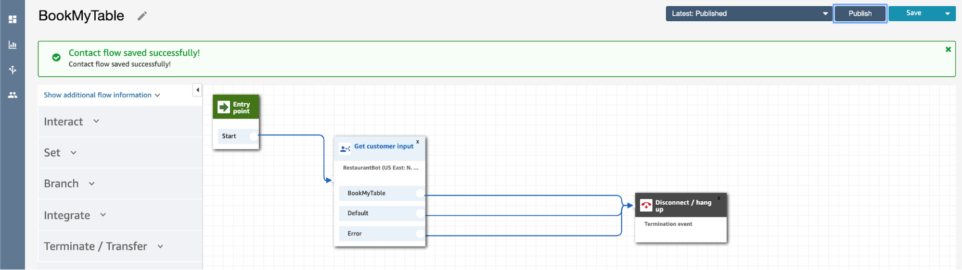Open the Get customer input title link

click(x=384, y=146)
